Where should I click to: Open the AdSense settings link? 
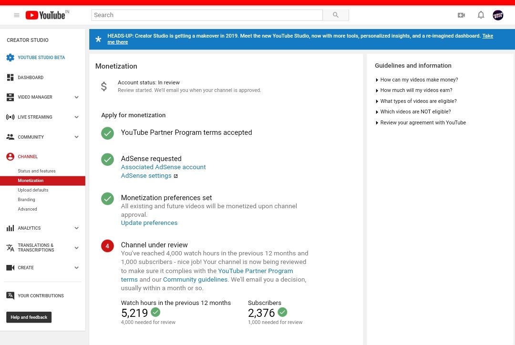[146, 176]
